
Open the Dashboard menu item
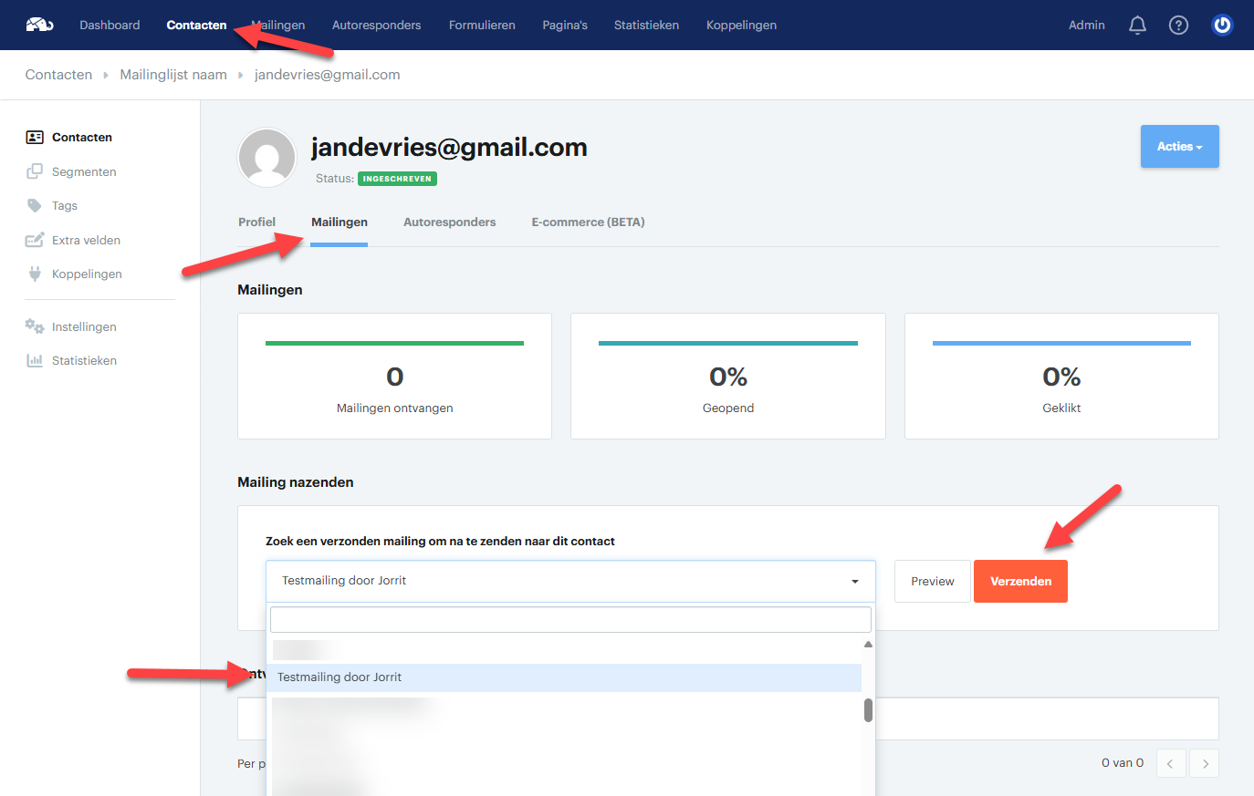pos(110,26)
